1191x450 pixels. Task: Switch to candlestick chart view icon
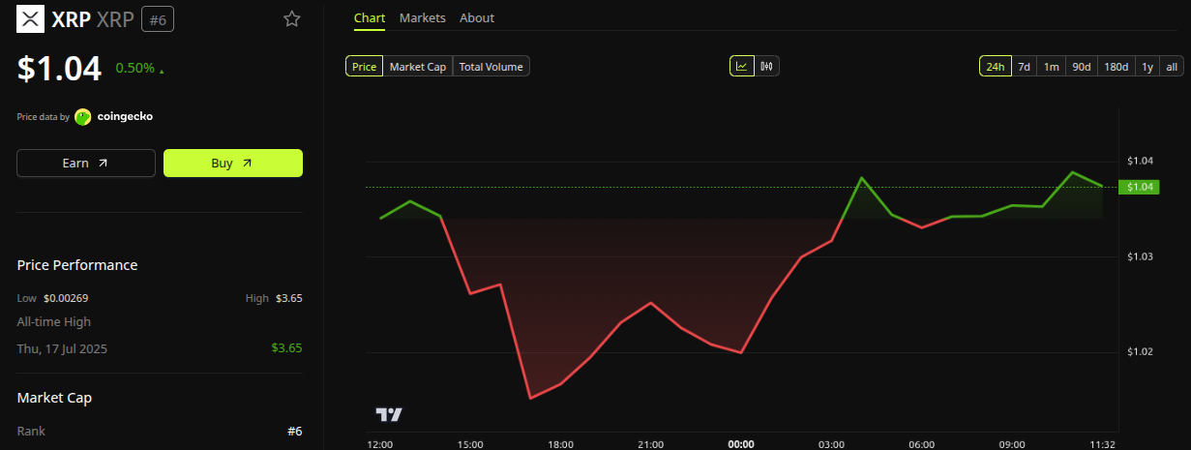767,66
